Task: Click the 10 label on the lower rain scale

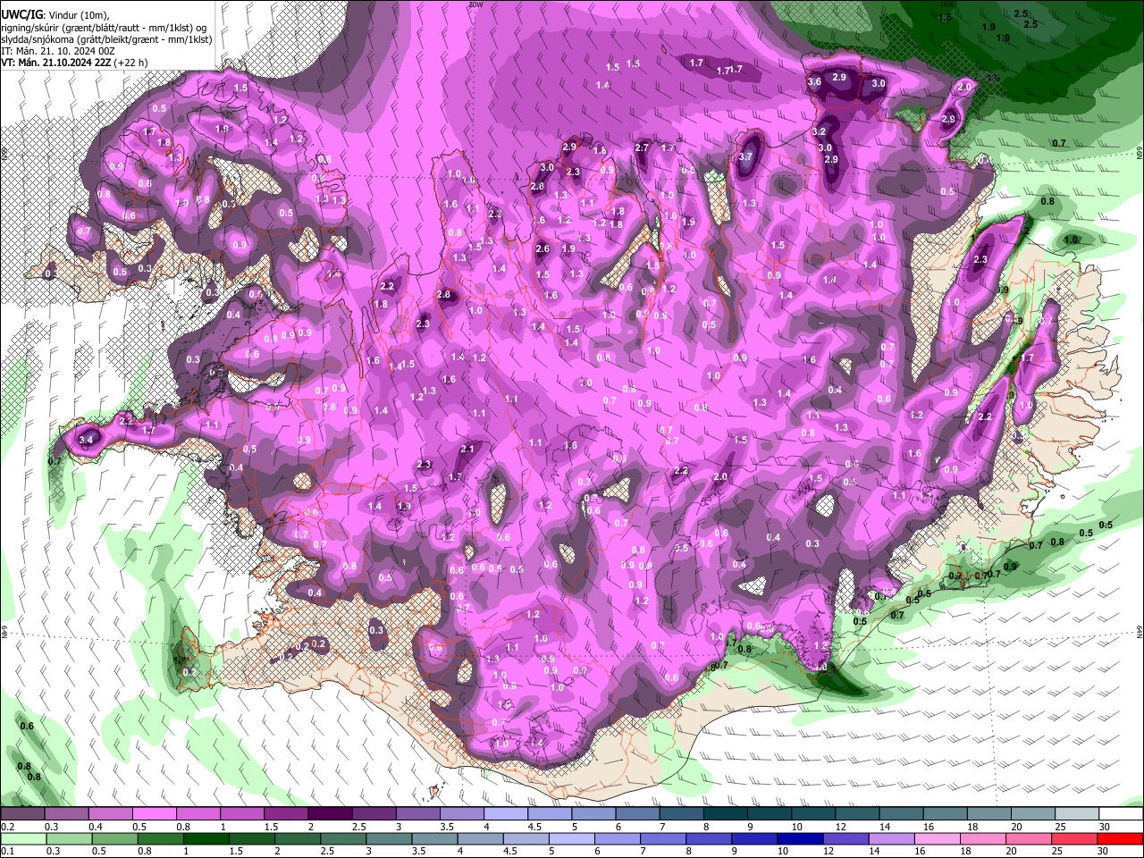Action: tap(783, 851)
